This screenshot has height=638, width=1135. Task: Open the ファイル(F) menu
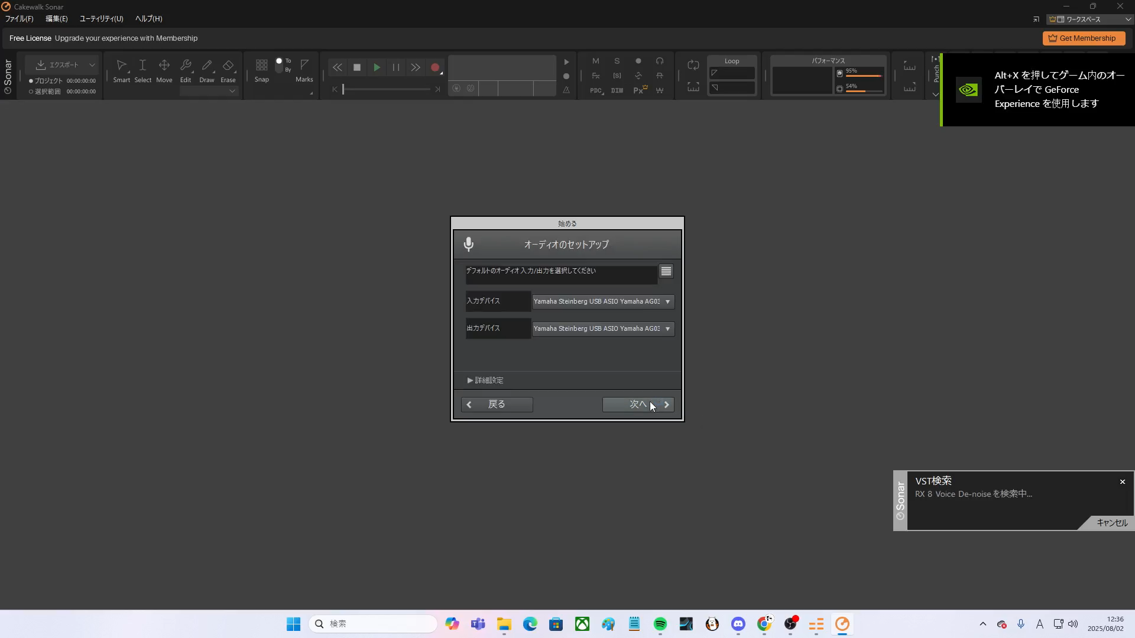point(20,19)
